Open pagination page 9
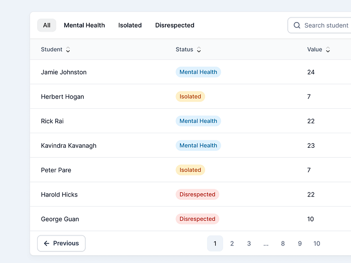 tap(300, 243)
